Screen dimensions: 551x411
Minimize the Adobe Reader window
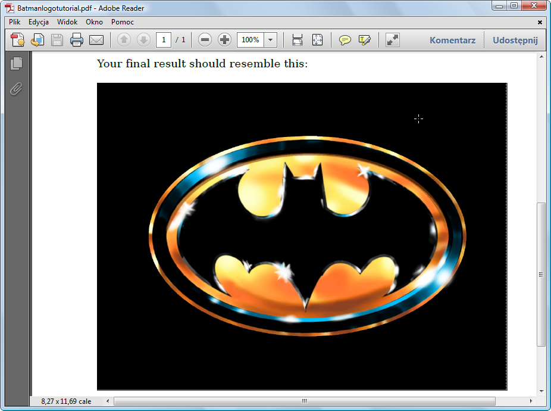[499, 6]
